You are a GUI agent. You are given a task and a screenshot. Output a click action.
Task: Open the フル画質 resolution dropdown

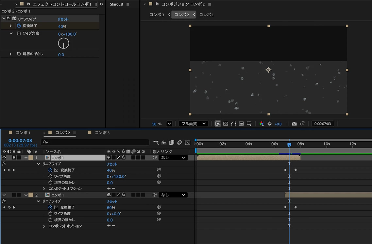coord(193,124)
